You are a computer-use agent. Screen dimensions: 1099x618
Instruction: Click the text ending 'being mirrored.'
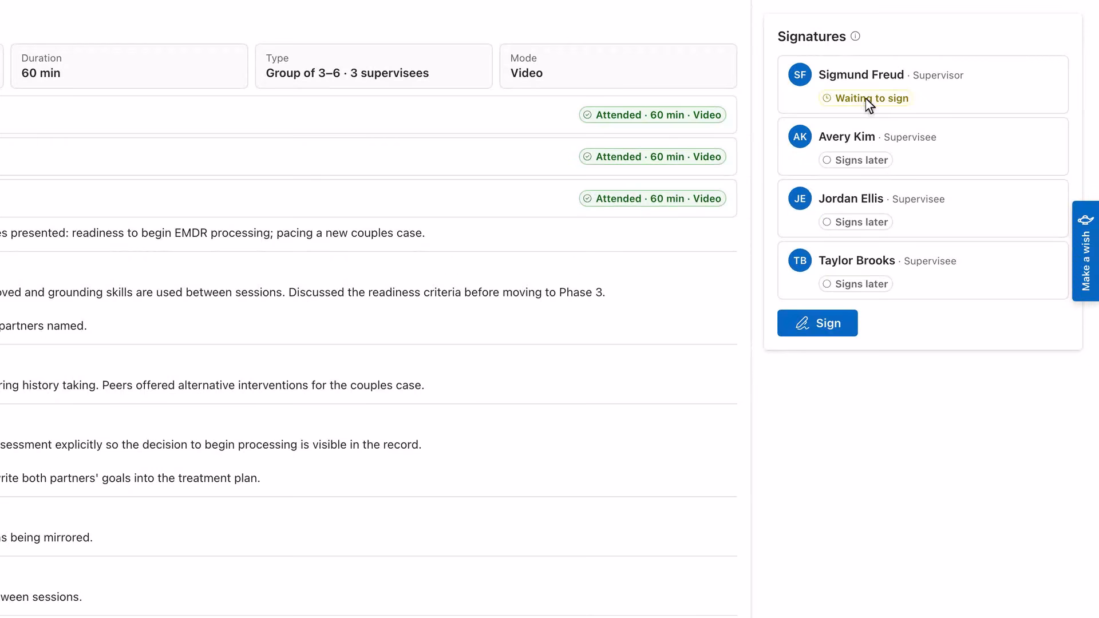46,537
